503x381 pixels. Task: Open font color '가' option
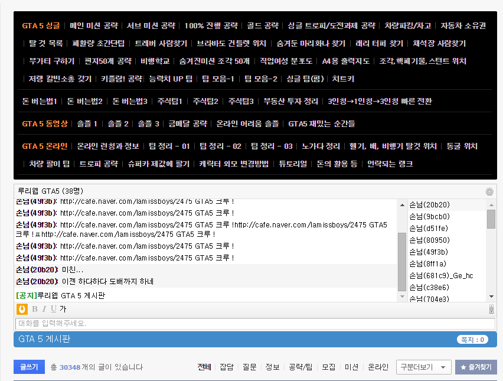(63, 309)
